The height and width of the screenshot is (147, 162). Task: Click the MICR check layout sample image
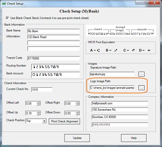click(121, 31)
